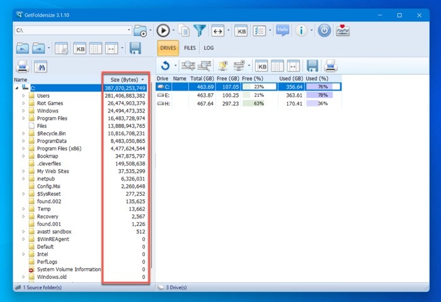The width and height of the screenshot is (441, 302).
Task: Click the back folder navigation icon
Action: pyautogui.click(x=23, y=48)
